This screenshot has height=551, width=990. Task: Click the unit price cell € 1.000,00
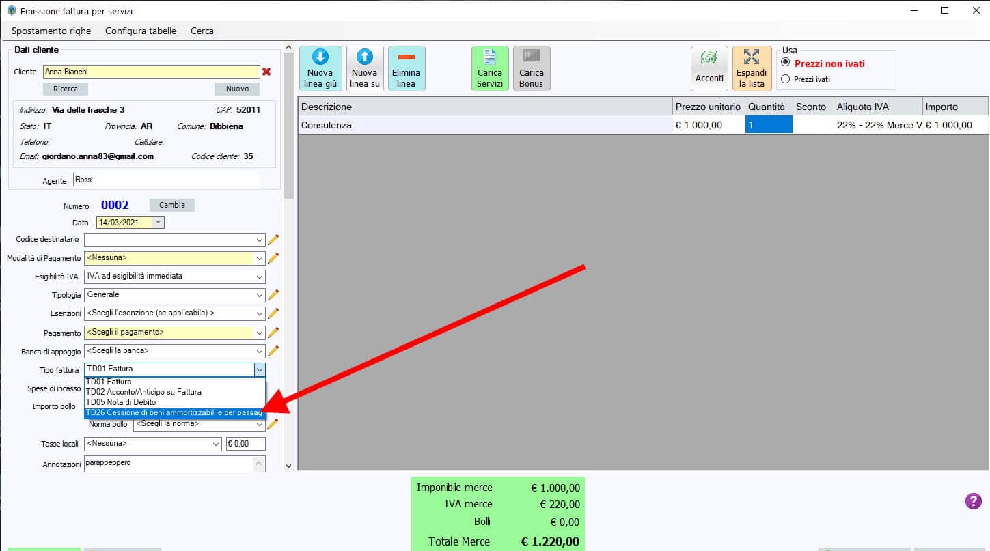(x=709, y=125)
